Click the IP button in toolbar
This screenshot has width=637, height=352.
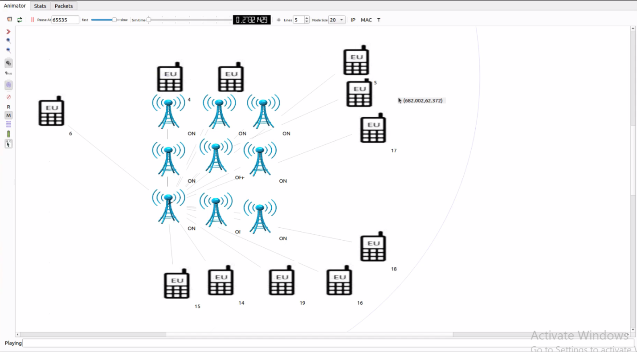click(353, 20)
